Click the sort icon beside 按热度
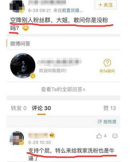131x162 pixels. [100, 122]
